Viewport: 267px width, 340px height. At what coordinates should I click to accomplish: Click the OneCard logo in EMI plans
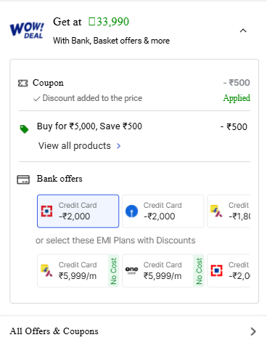131,270
